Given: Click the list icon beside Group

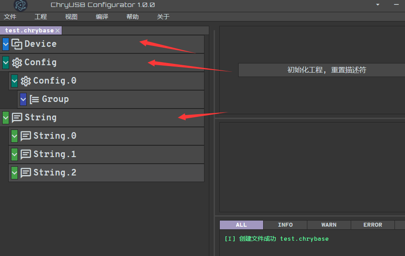Looking at the screenshot, I should tap(35, 99).
